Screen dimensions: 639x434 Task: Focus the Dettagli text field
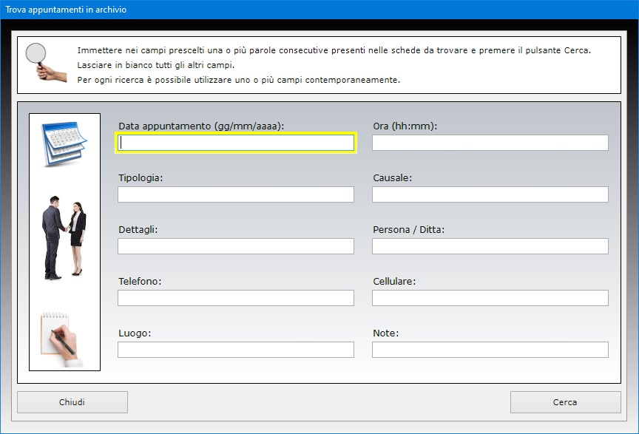tap(236, 246)
